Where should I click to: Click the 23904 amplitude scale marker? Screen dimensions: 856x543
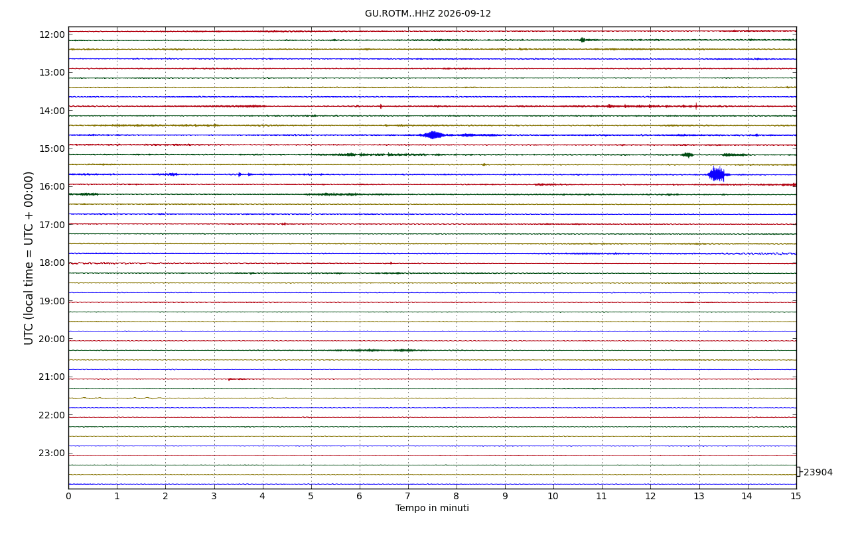[818, 473]
